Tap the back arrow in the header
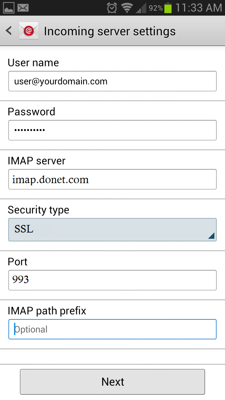The image size is (225, 400). [9, 31]
